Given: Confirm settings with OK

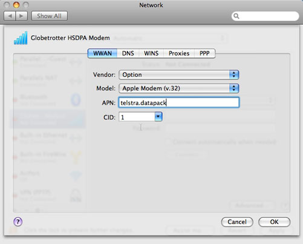Looking at the screenshot, I should click(274, 222).
